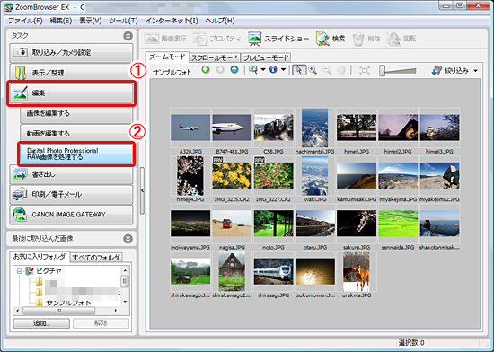Go up one folder with blue arrow
The width and height of the screenshot is (494, 352).
click(234, 69)
